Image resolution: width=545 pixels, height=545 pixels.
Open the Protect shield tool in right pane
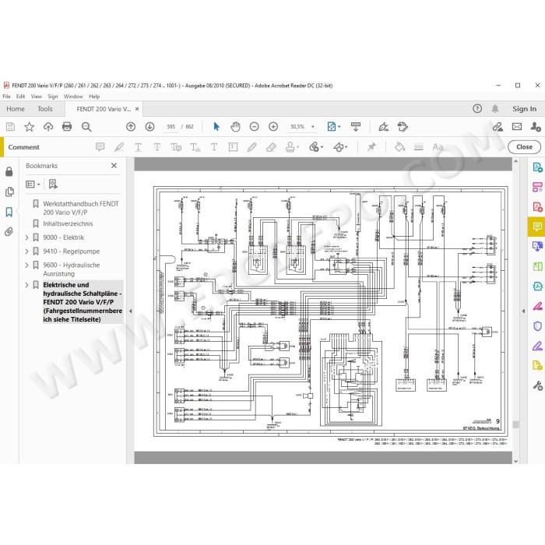(537, 326)
